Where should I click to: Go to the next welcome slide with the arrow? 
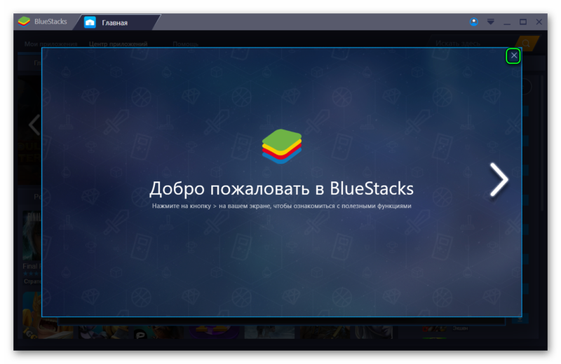[499, 180]
